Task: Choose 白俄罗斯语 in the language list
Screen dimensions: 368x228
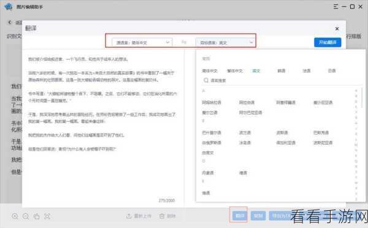Action: point(212,143)
